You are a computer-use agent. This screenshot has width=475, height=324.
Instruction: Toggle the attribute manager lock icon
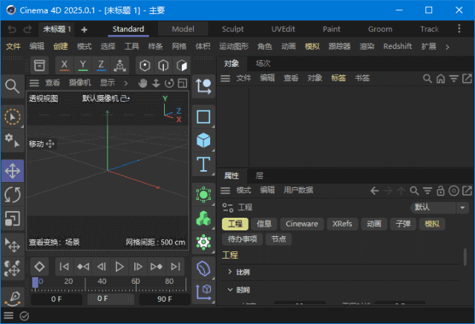440,190
